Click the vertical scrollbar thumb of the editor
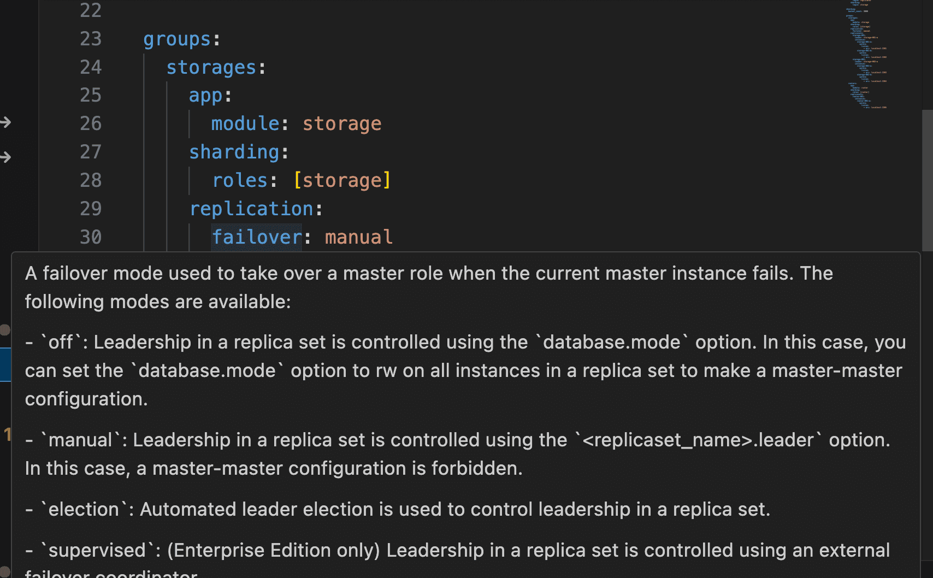The height and width of the screenshot is (578, 933). 927,180
